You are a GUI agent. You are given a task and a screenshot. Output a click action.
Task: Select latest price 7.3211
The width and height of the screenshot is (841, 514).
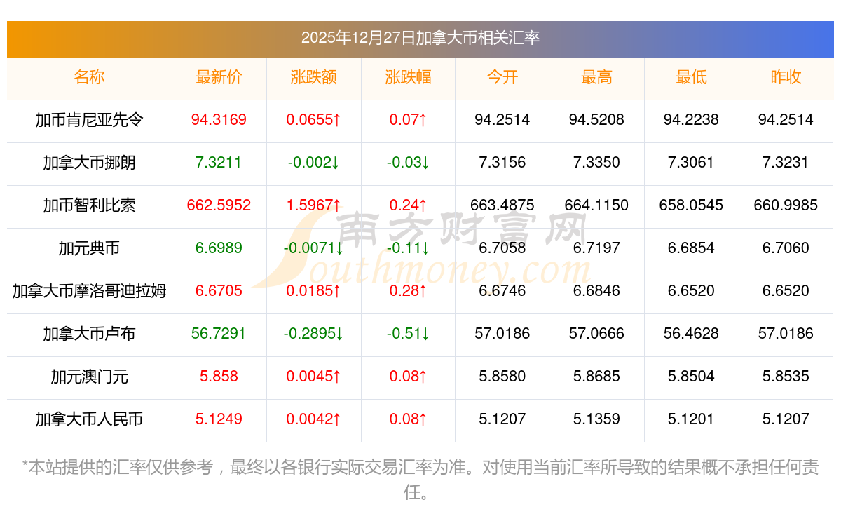tap(219, 163)
